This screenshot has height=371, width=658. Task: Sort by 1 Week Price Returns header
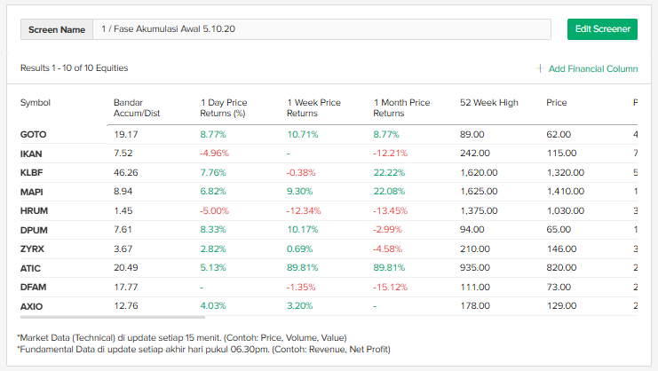click(x=313, y=107)
